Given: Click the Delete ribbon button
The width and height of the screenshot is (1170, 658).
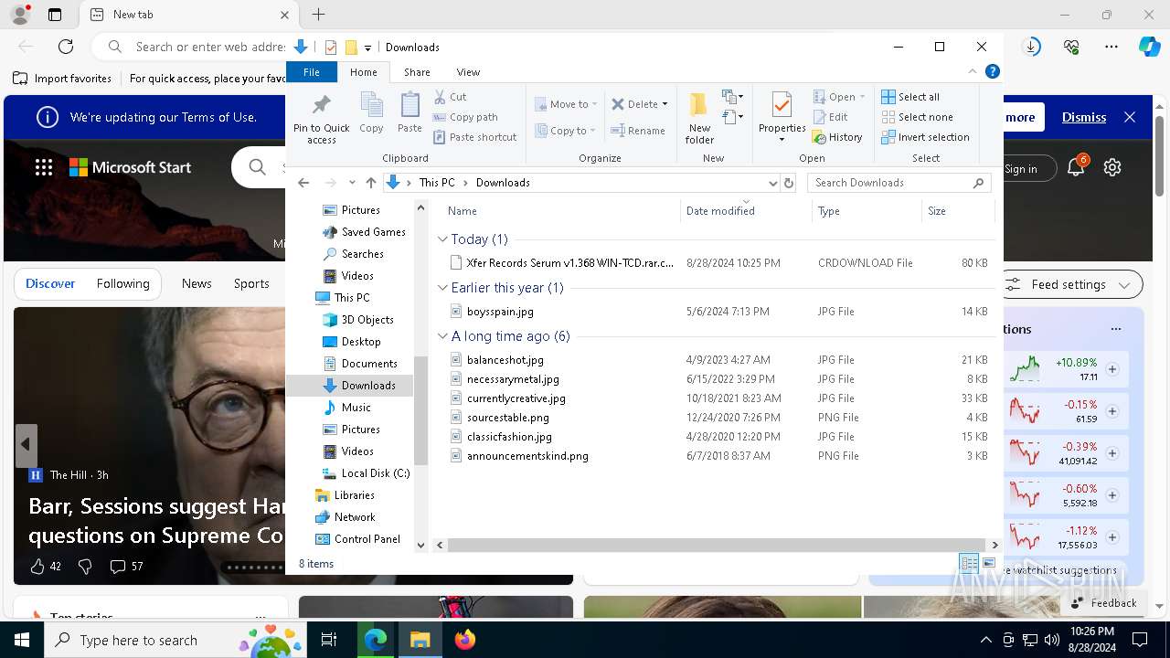Looking at the screenshot, I should coord(633,104).
